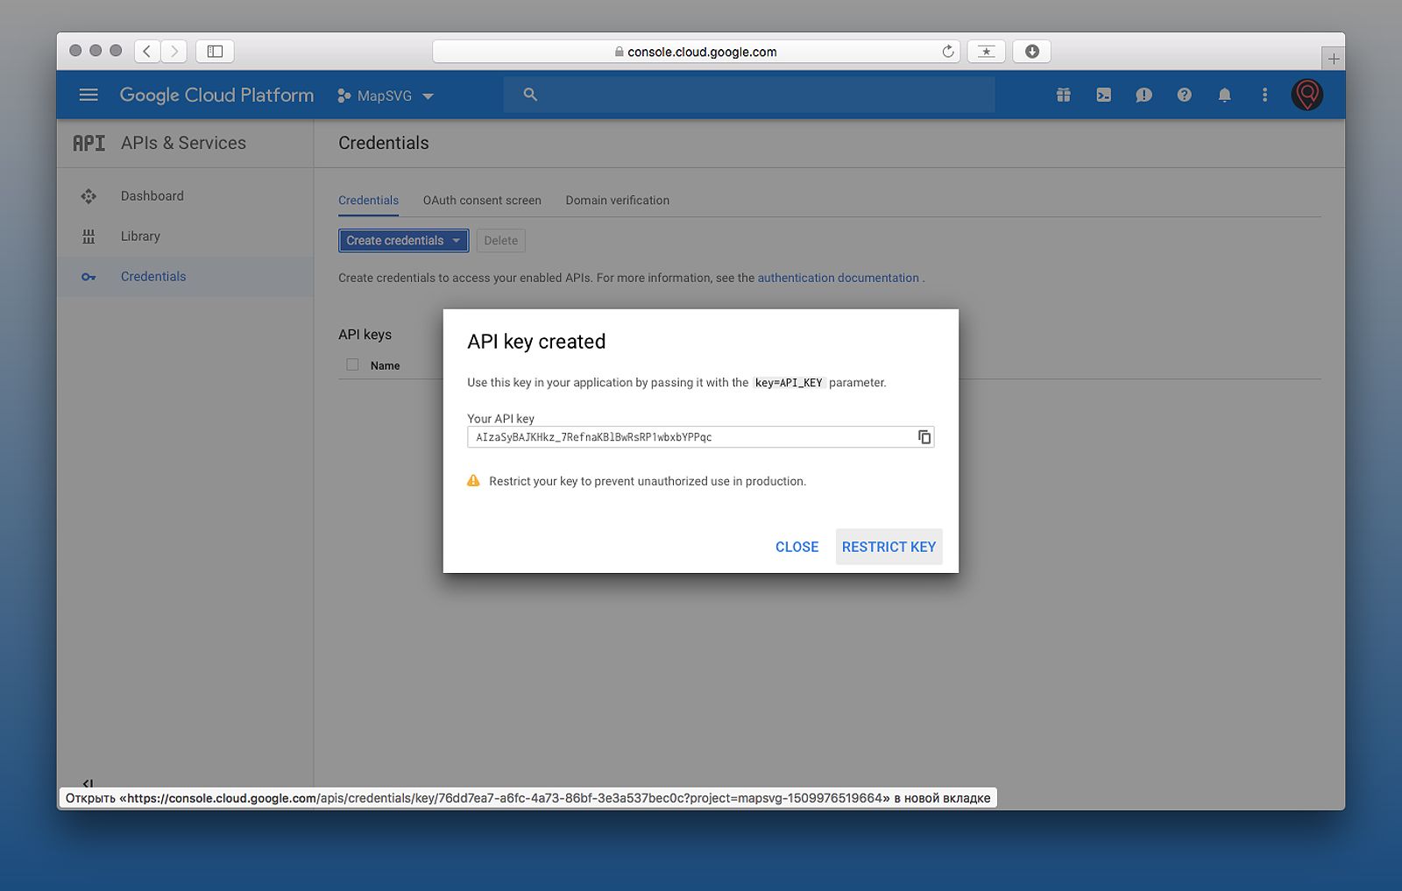The width and height of the screenshot is (1402, 891).
Task: Collapse the sidebar with bottom arrow
Action: coord(88,783)
